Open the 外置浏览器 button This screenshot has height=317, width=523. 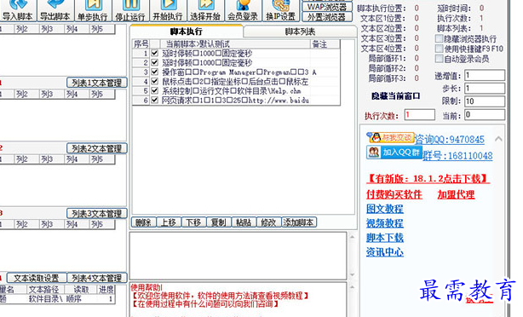point(327,17)
